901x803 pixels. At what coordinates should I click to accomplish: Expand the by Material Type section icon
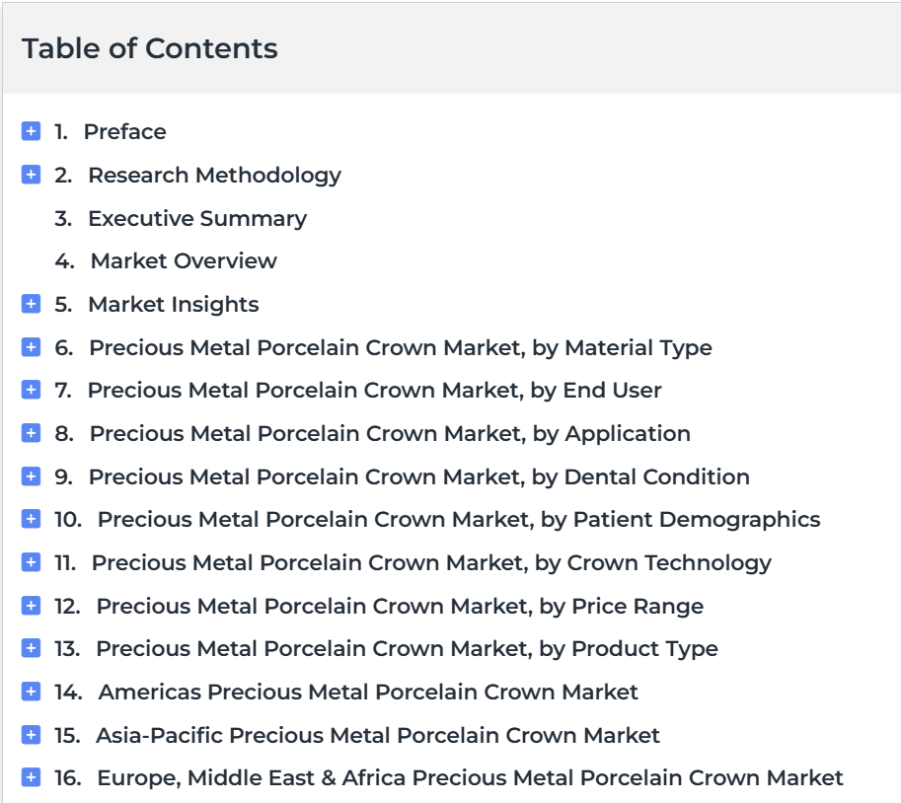(31, 347)
